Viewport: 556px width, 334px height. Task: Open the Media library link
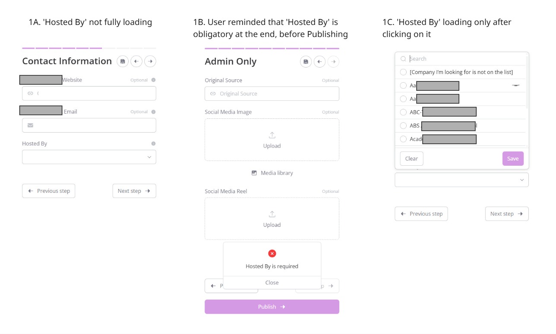[272, 173]
